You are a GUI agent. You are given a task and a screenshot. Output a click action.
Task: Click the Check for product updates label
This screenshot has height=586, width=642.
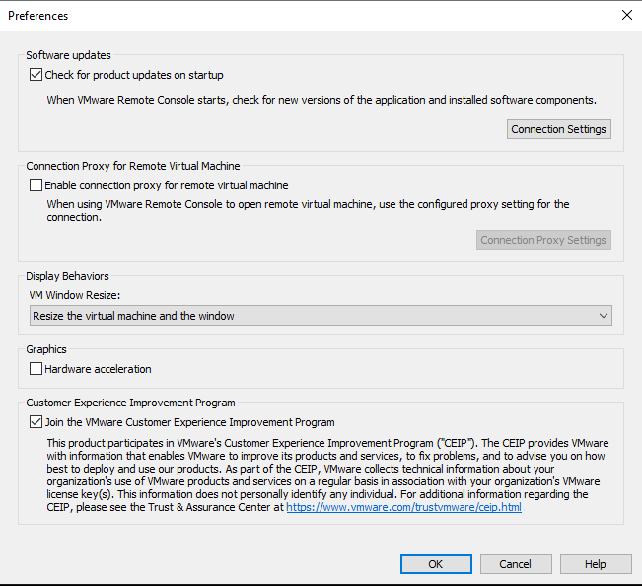click(x=134, y=75)
